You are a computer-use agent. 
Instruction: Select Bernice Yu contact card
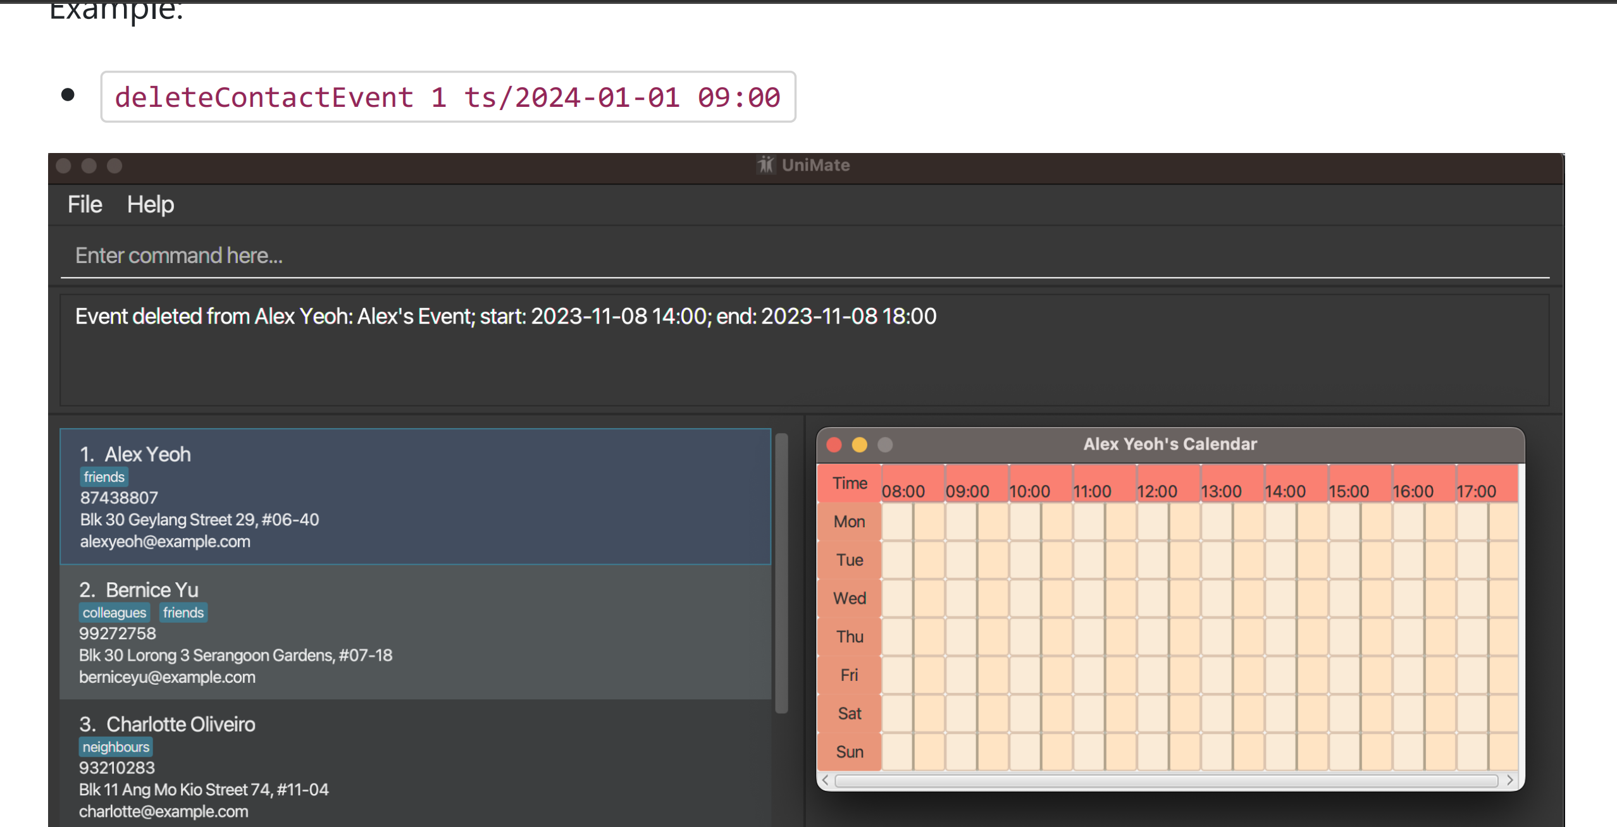pyautogui.click(x=415, y=632)
